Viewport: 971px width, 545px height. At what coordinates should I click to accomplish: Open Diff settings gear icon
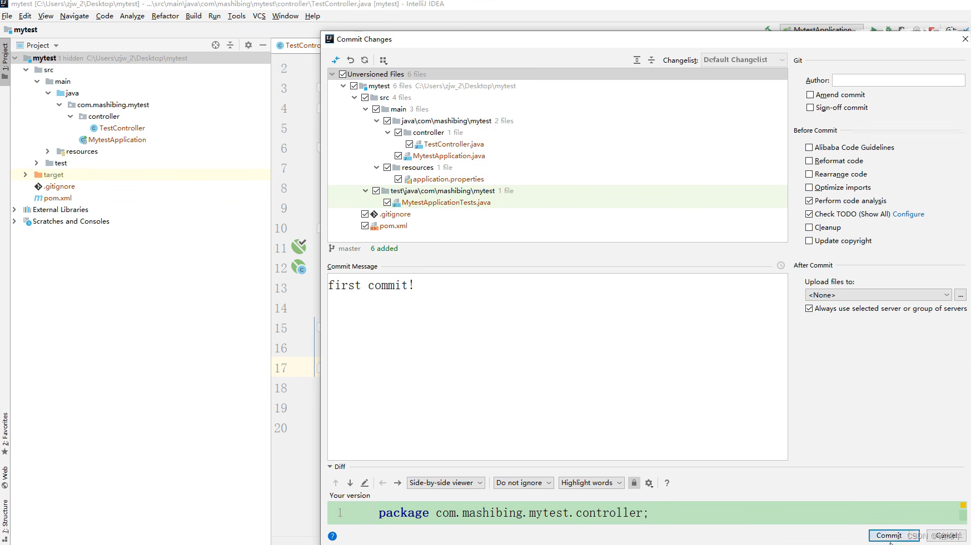649,483
